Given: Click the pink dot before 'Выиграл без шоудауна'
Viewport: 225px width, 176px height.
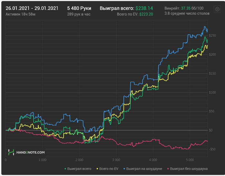Looking at the screenshot, I should (168, 169).
